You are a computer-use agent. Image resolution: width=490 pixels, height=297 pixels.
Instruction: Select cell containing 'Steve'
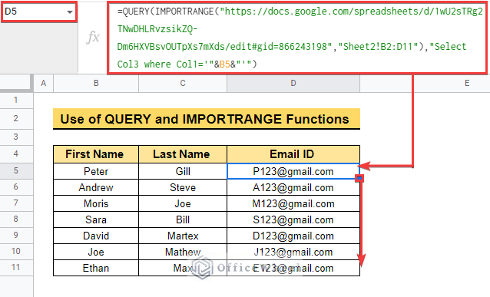[183, 187]
